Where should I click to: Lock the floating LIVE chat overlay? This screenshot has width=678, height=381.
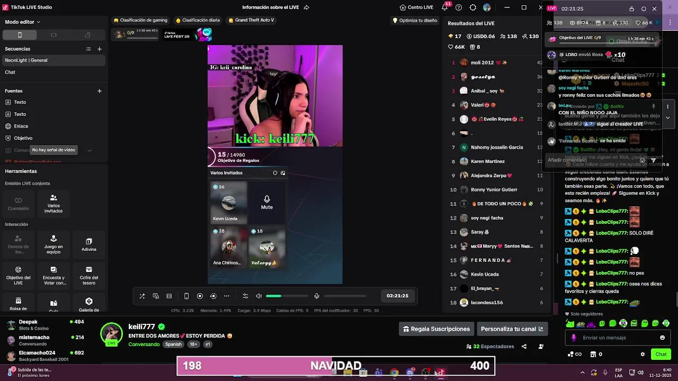pyautogui.click(x=631, y=9)
